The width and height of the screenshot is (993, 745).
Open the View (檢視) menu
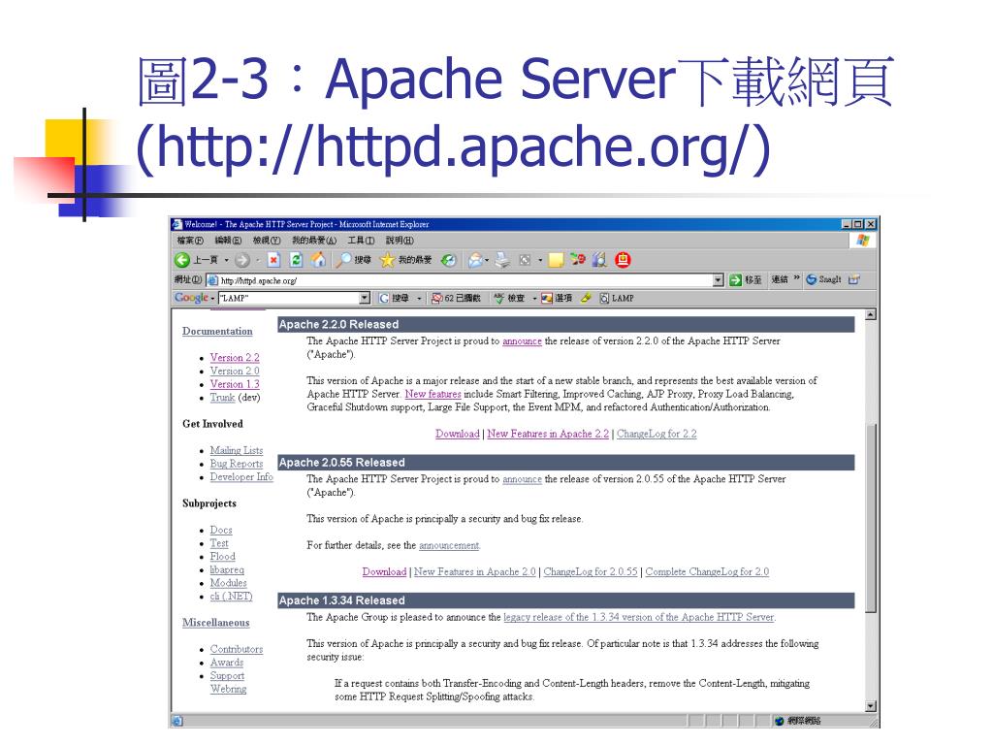tap(267, 241)
